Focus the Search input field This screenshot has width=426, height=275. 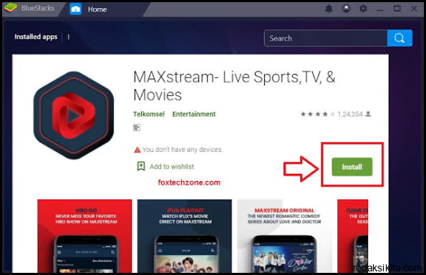326,38
